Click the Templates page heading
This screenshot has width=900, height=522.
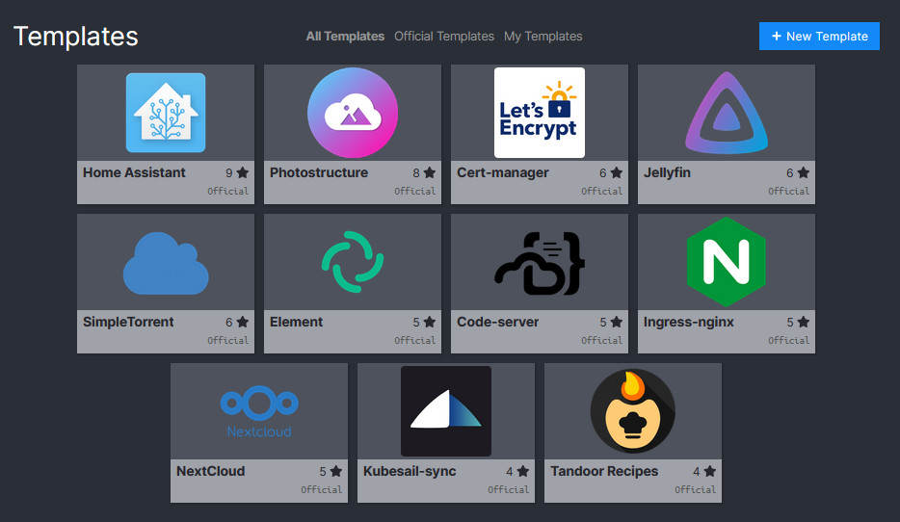coord(76,37)
